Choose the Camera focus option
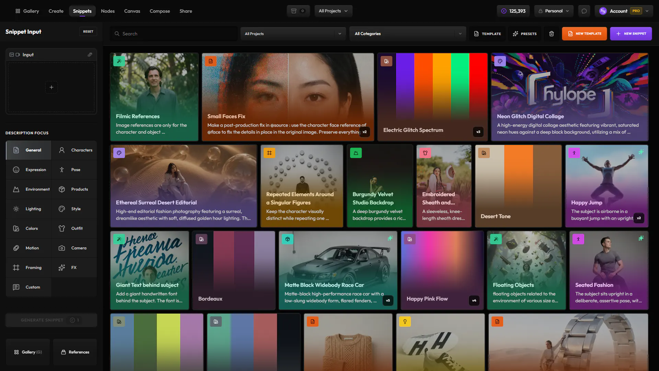 (74, 248)
